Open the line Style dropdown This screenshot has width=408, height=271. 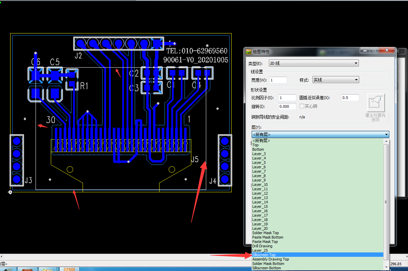pos(335,80)
